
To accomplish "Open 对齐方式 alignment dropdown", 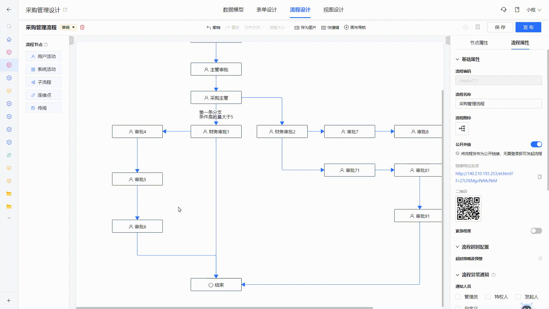I will pyautogui.click(x=254, y=27).
